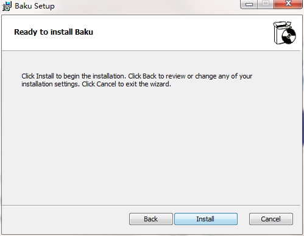Click the empty title bar area beside "Baku Setup"

[x=146, y=6]
